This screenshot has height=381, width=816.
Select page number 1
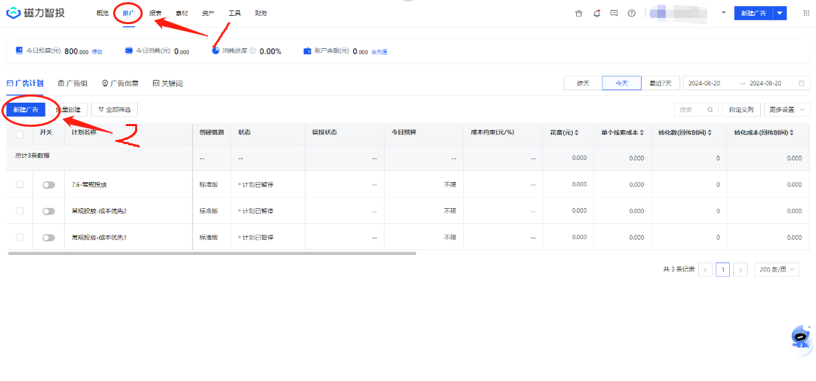(723, 269)
